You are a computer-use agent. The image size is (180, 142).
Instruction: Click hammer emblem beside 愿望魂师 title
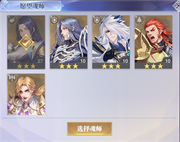click(x=5, y=6)
